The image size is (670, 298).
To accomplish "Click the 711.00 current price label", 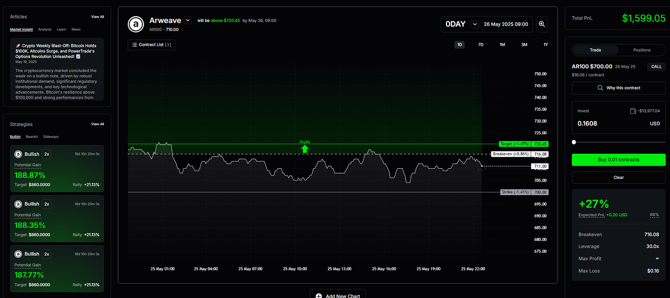I will (540, 166).
